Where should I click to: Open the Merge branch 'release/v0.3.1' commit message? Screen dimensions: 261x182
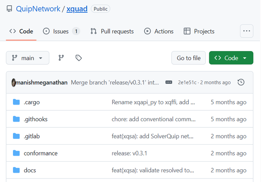115,82
